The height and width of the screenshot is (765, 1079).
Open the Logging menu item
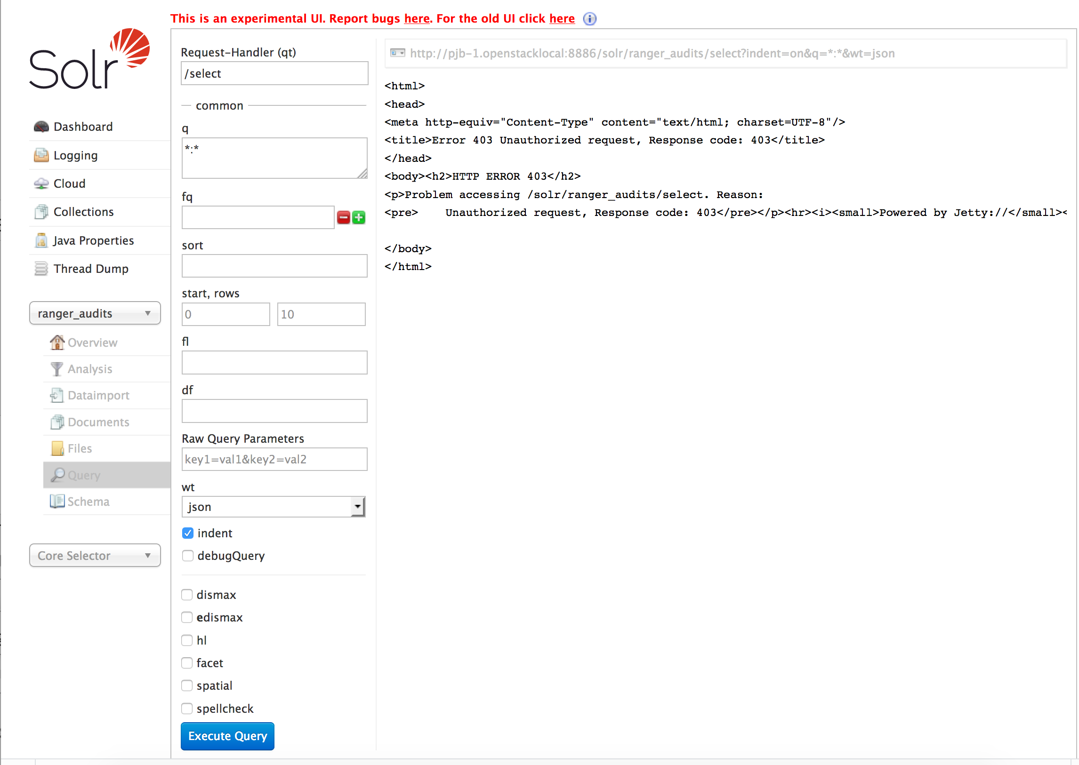point(75,155)
